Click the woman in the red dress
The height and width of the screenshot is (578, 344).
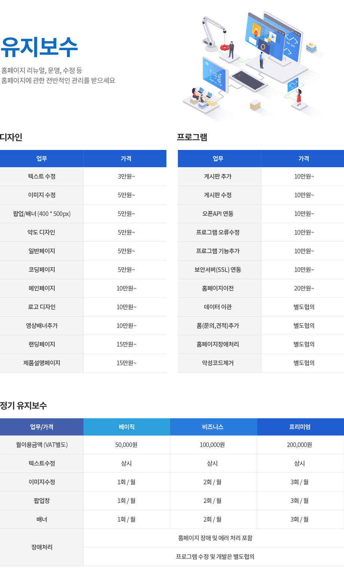coord(298,97)
